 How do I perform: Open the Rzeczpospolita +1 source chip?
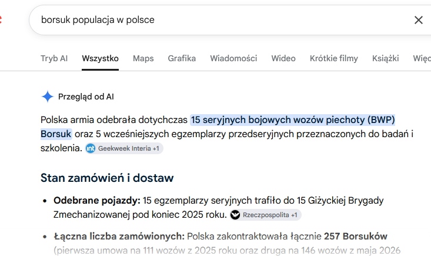266,215
